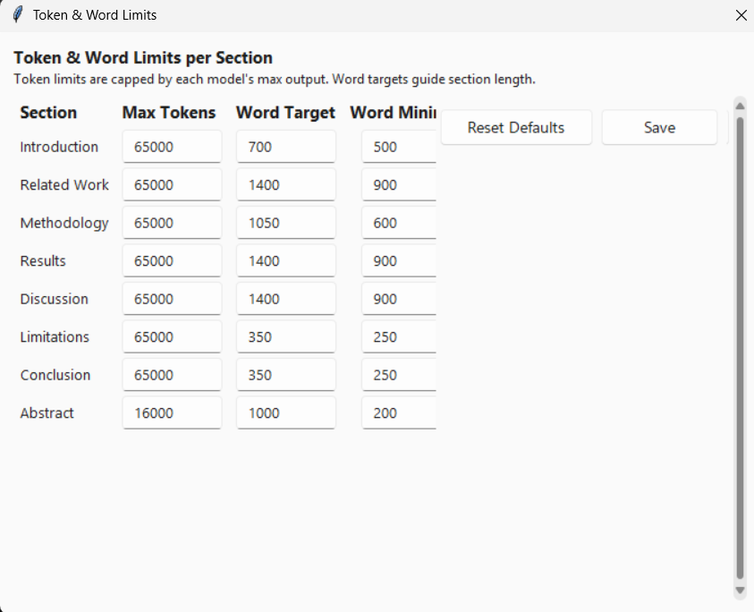The height and width of the screenshot is (612, 754).
Task: Click the feather app icon in title bar
Action: (x=18, y=15)
